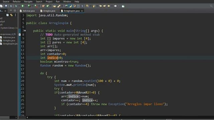Image resolution: width=214 pixels, height=120 pixels.
Task: Click the Previous Annotation arrow icon
Action: 94,6
